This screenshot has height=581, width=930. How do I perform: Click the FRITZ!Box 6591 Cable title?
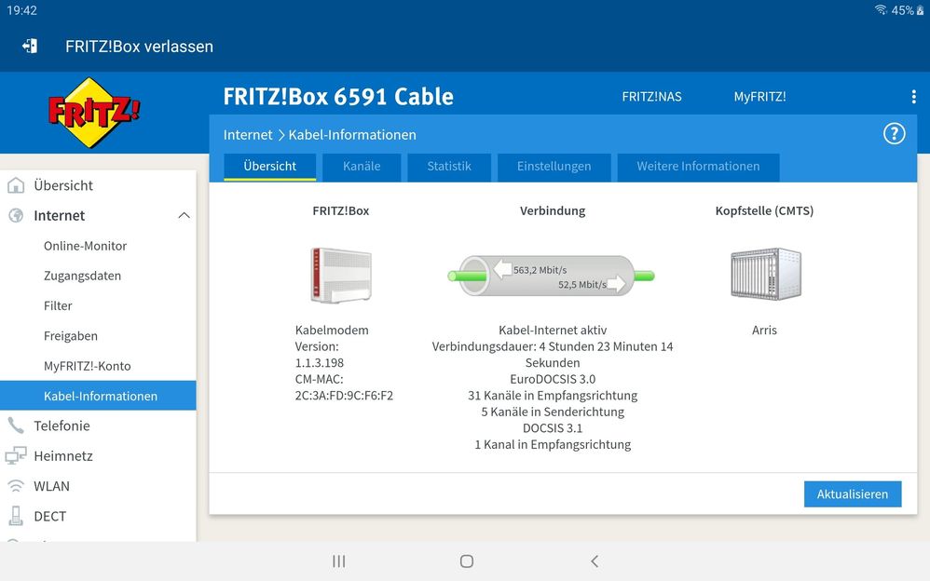tap(338, 97)
